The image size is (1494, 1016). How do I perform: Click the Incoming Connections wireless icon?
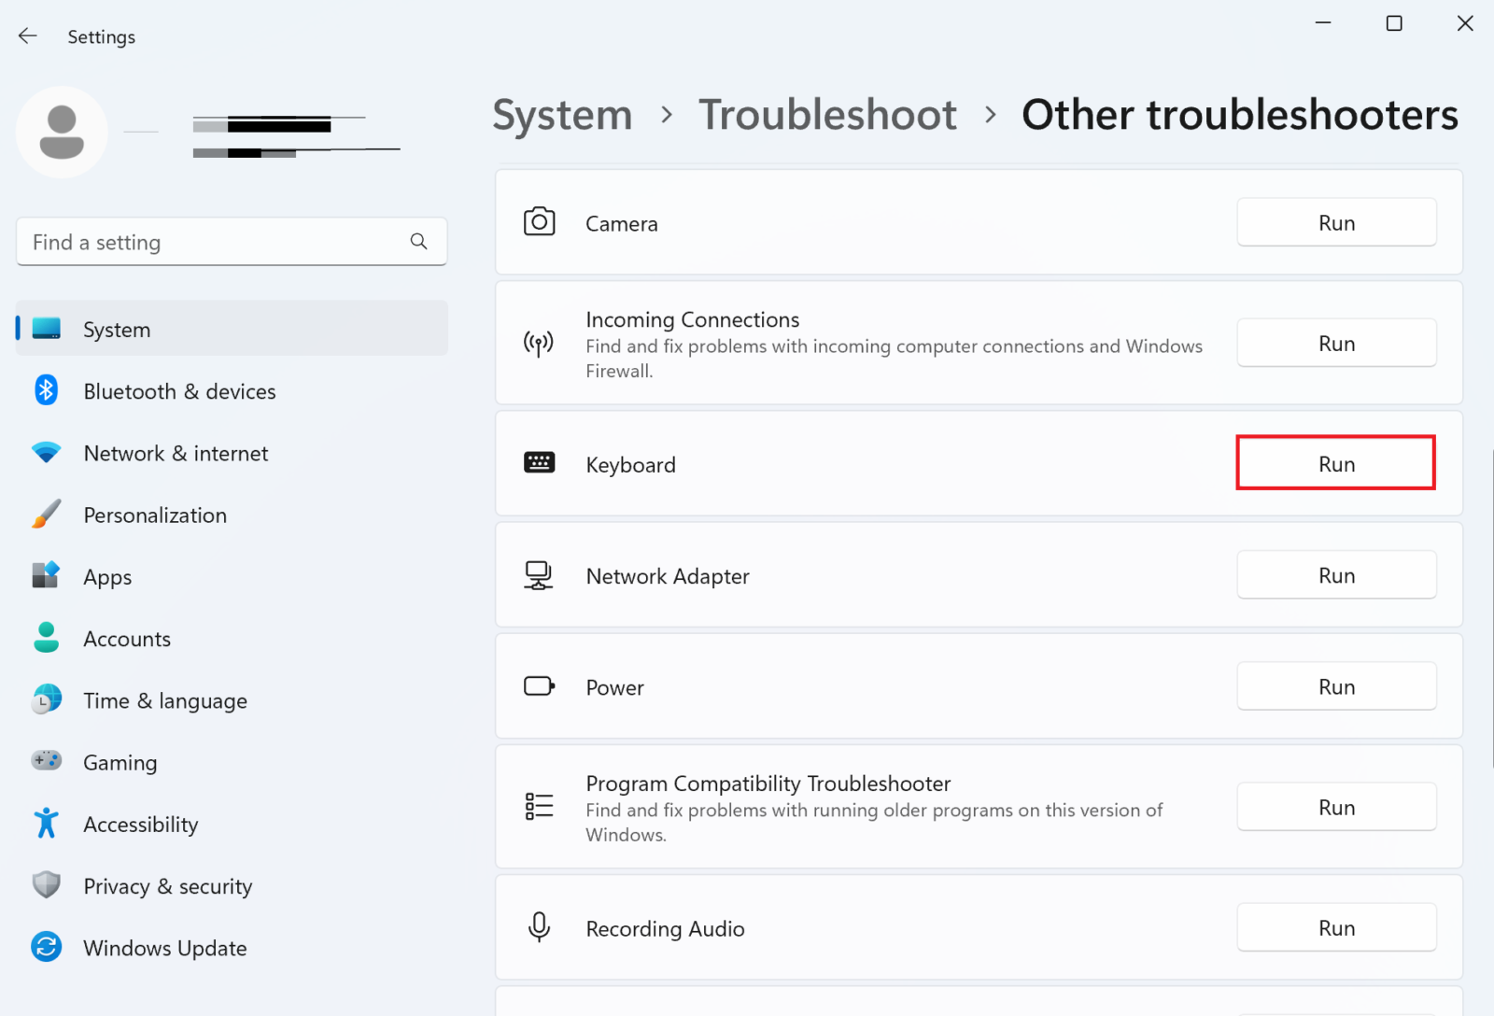coord(539,343)
